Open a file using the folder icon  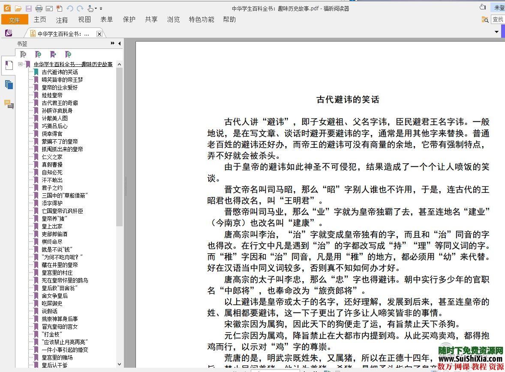[18, 8]
